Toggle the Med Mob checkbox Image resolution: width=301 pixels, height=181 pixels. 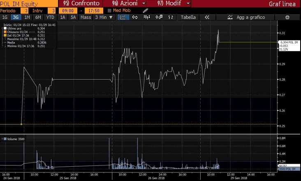[x=109, y=11]
